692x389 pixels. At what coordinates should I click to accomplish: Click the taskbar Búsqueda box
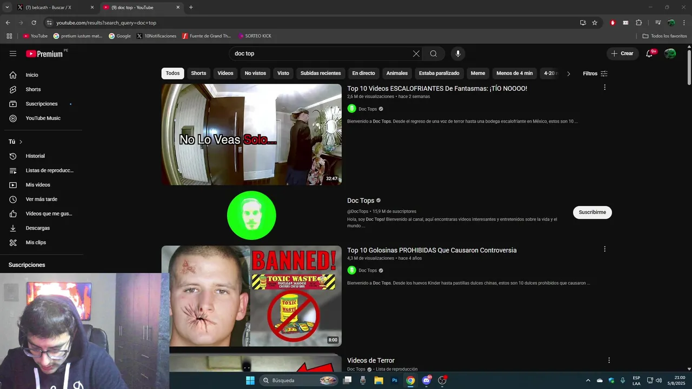point(299,380)
